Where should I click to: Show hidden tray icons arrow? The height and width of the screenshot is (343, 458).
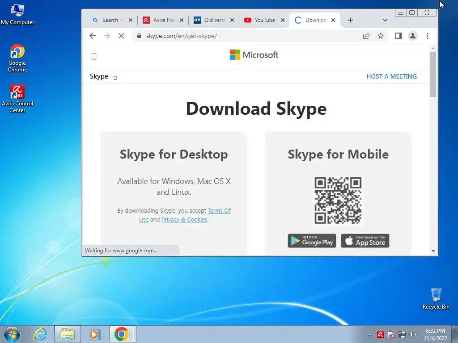(369, 335)
